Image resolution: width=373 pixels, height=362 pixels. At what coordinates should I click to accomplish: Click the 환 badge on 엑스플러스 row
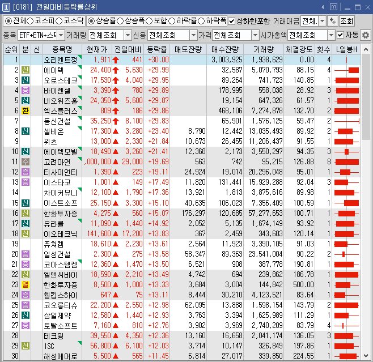[x=26, y=111]
